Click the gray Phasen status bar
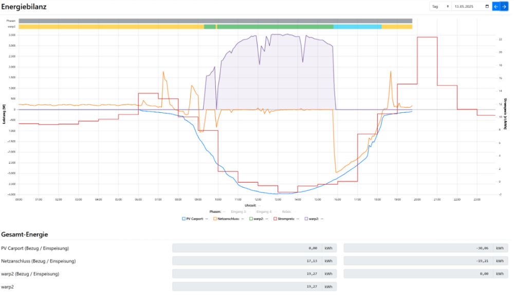Viewport: 514px width, 295px height. point(215,21)
